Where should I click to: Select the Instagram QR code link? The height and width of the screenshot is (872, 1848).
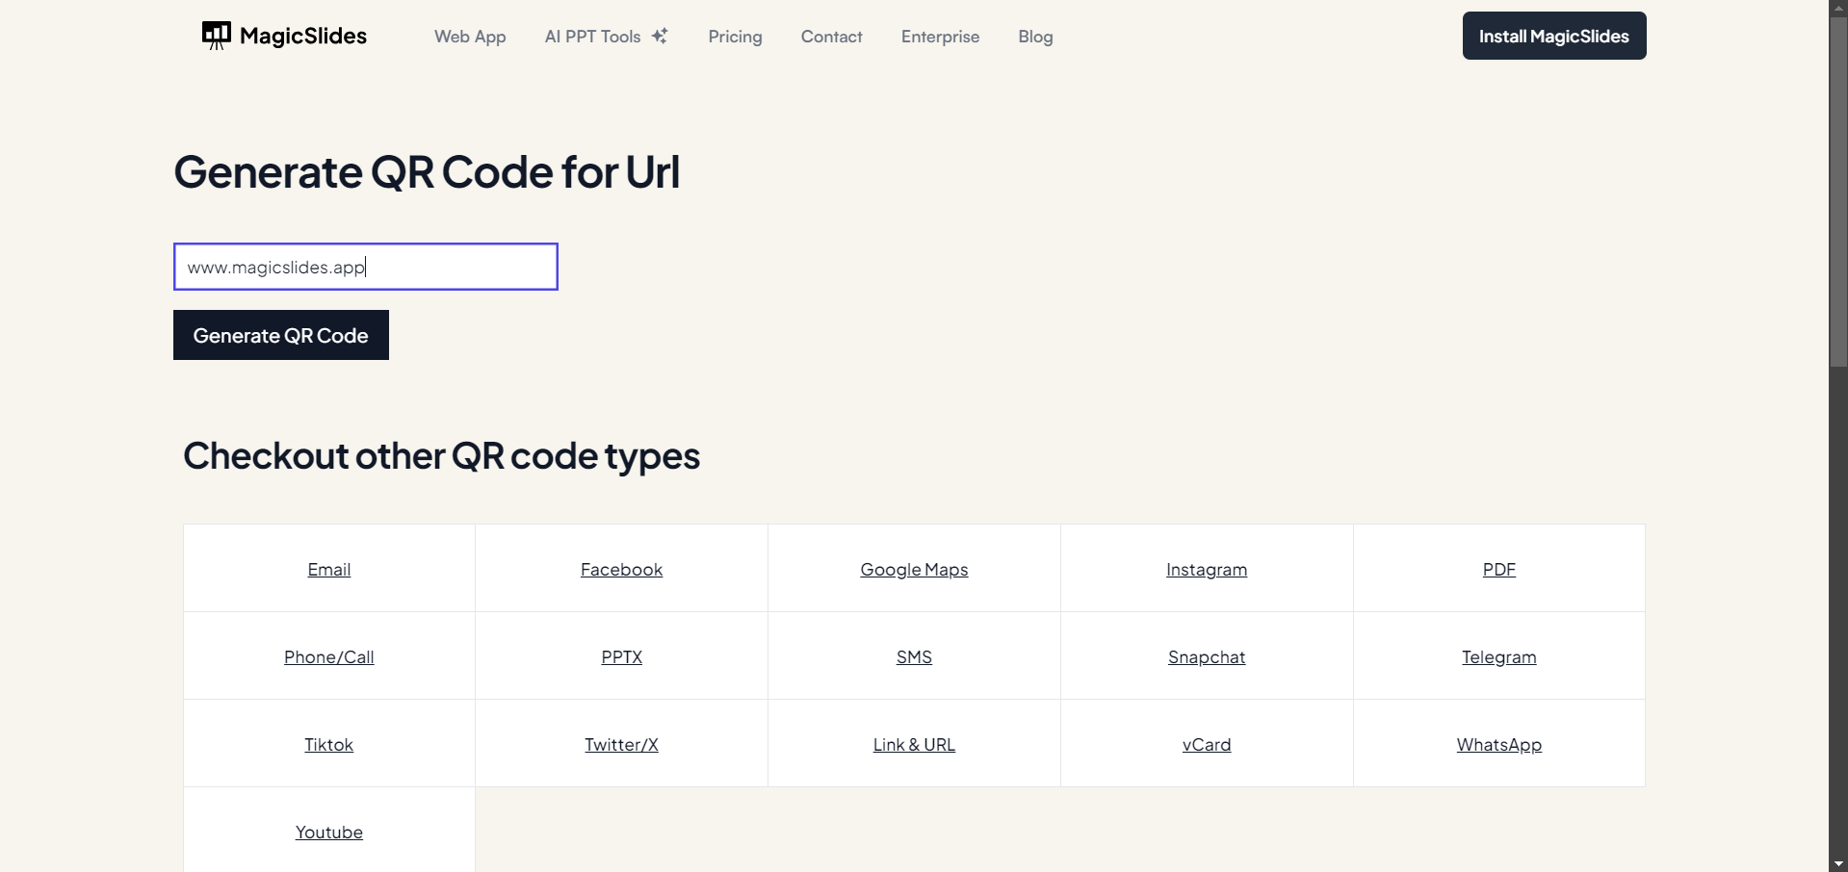1206,570
